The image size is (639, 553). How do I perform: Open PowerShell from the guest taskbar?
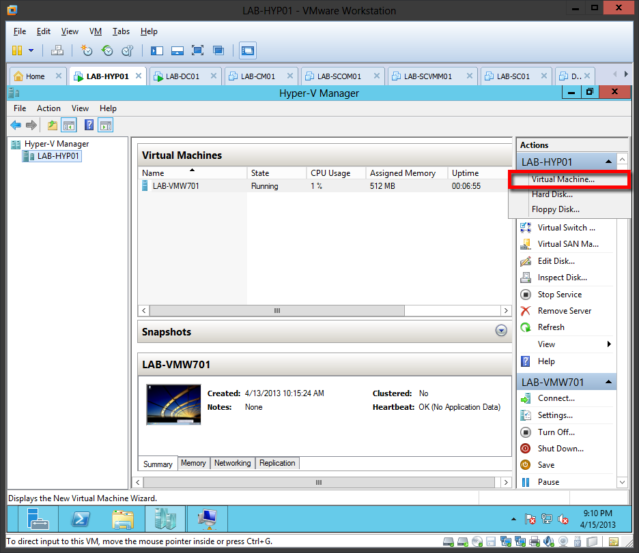(x=80, y=520)
